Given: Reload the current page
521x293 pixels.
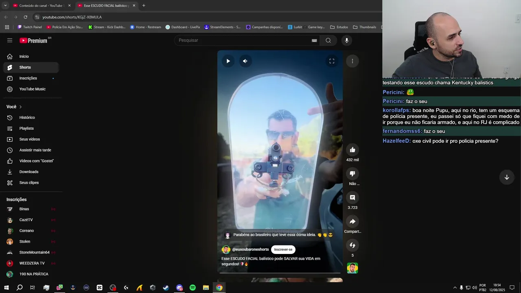Looking at the screenshot, I should click(26, 17).
